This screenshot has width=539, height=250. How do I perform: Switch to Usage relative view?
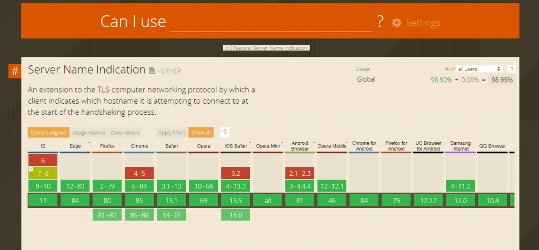(x=88, y=133)
